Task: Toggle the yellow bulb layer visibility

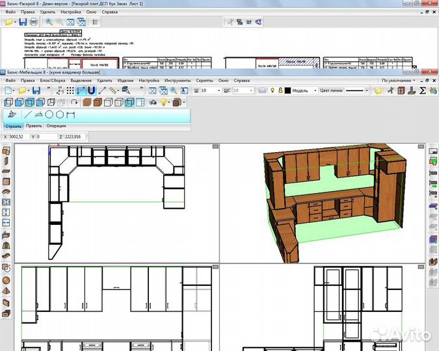Action: point(273,90)
